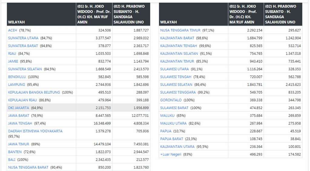The width and height of the screenshot is (310, 171).
Task: Click the left table WILAYAH column header
Action: click(16, 22)
